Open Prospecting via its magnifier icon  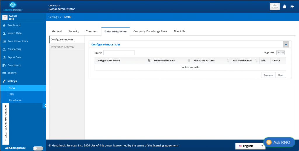click(x=4, y=49)
